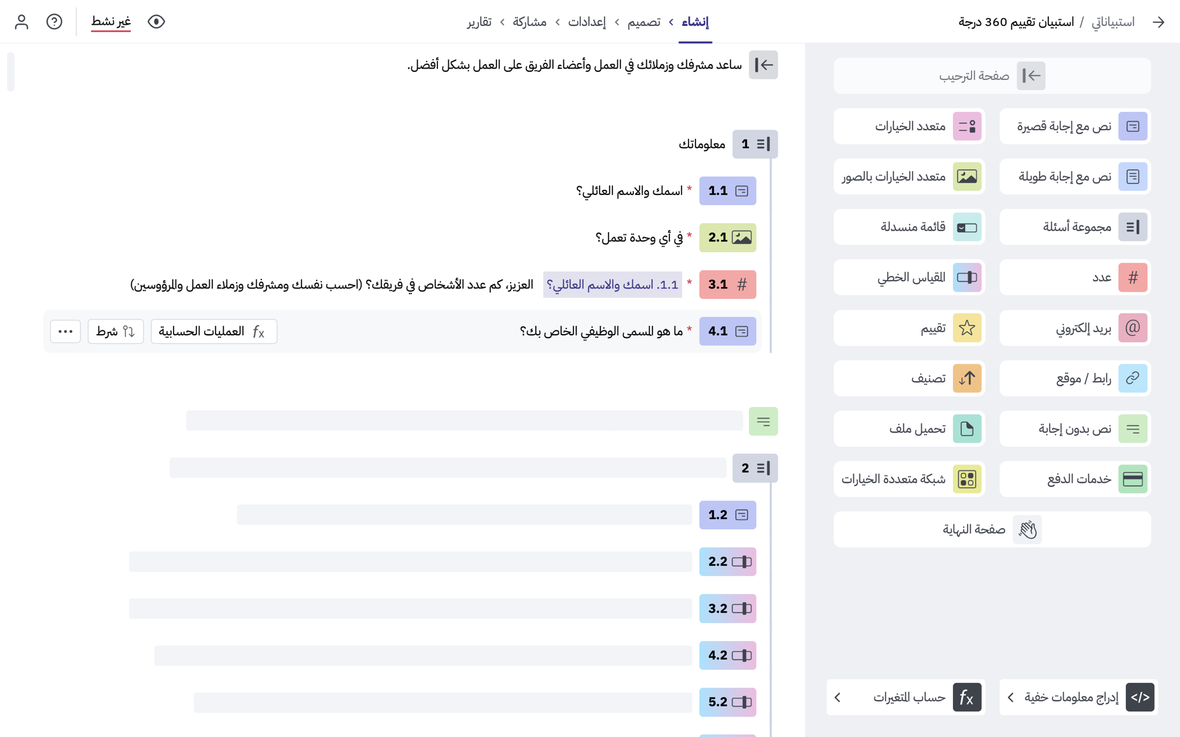Select the تقييم (rating) question type
This screenshot has height=737, width=1180.
pyautogui.click(x=909, y=328)
